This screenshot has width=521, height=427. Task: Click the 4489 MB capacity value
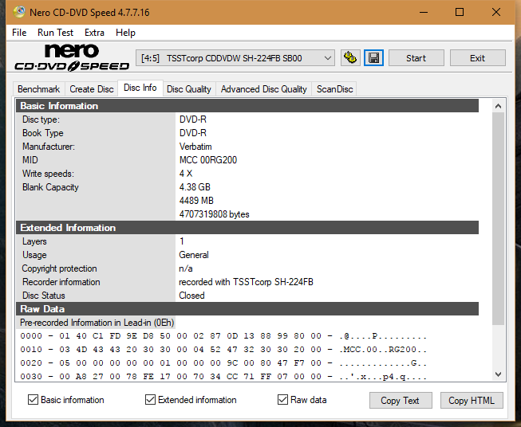(x=196, y=201)
